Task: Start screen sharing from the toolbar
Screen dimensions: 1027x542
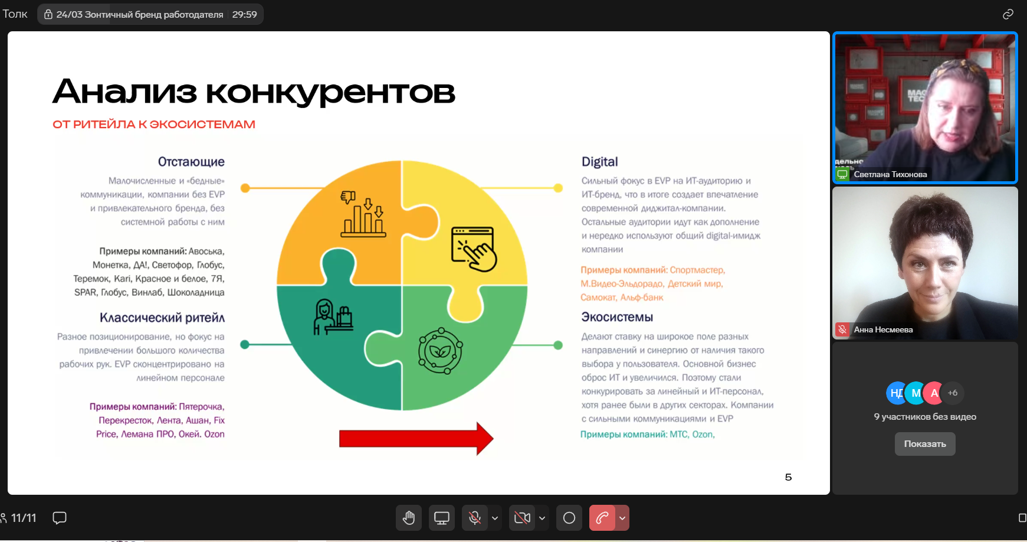Action: (441, 518)
